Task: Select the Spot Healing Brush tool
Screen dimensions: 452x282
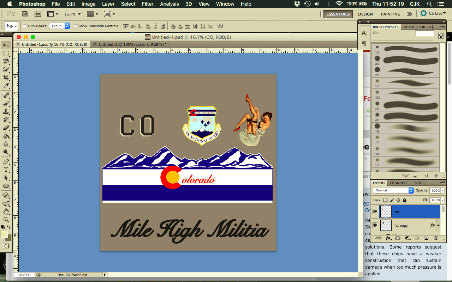Action: pos(6,96)
